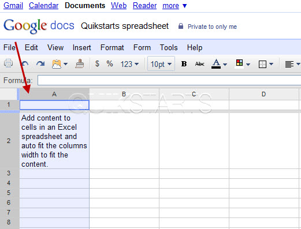Select column B header
Viewport: 301px width, 229px height.
pyautogui.click(x=124, y=94)
